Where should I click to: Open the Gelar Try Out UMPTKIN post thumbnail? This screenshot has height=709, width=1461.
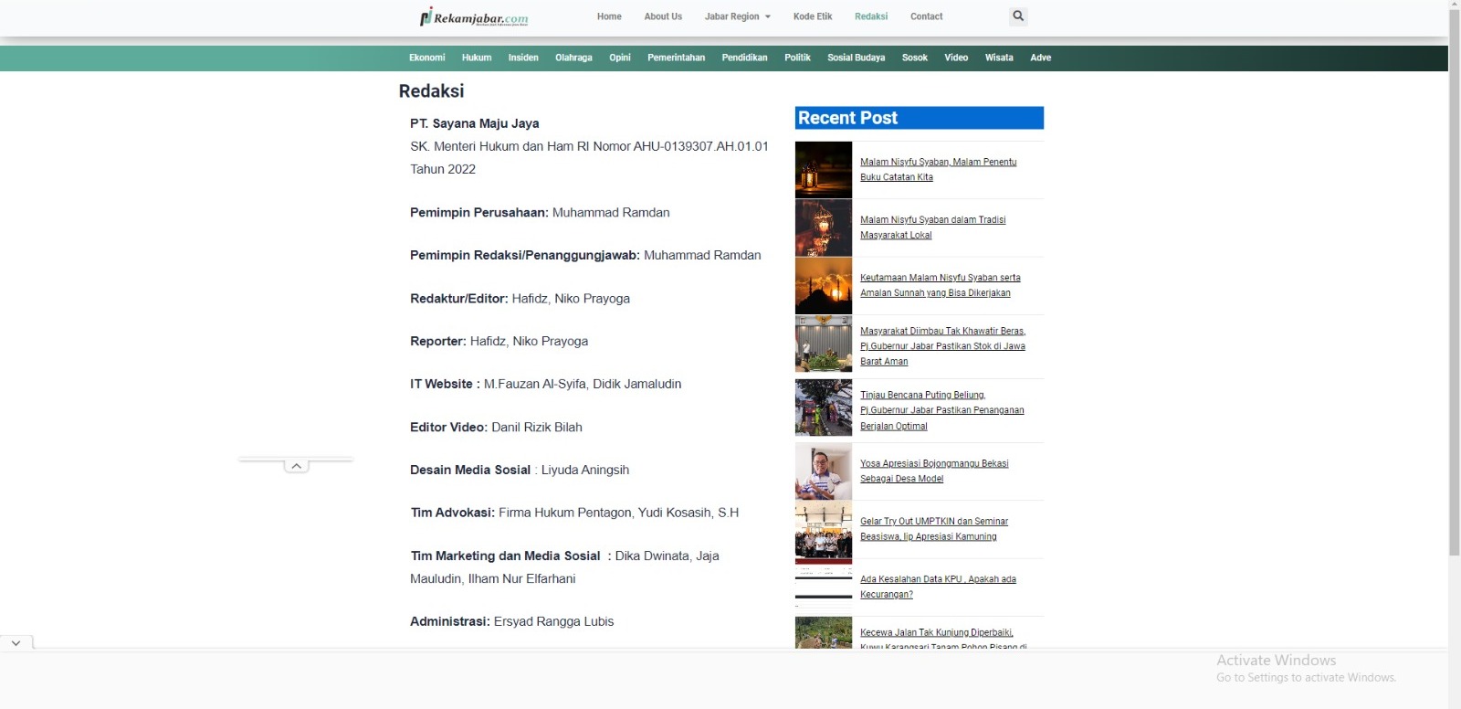click(823, 529)
